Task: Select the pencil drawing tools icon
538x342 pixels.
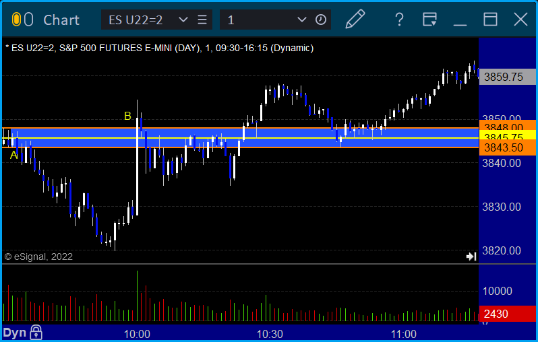Action: click(x=355, y=19)
